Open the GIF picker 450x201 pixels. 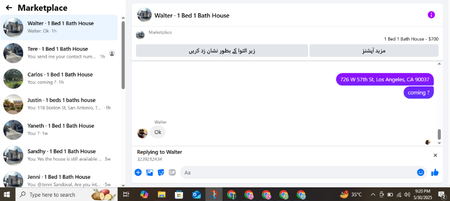172,172
